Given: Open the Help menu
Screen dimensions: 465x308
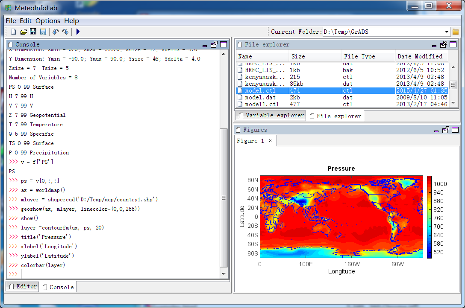Looking at the screenshot, I should point(71,21).
